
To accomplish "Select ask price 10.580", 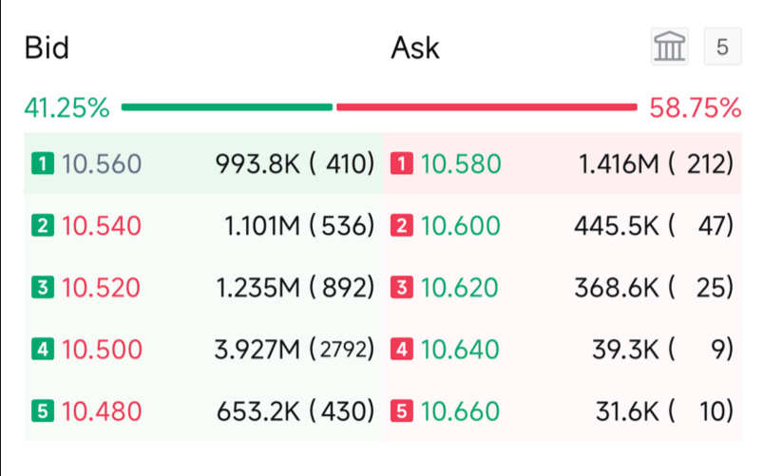I will click(x=461, y=163).
